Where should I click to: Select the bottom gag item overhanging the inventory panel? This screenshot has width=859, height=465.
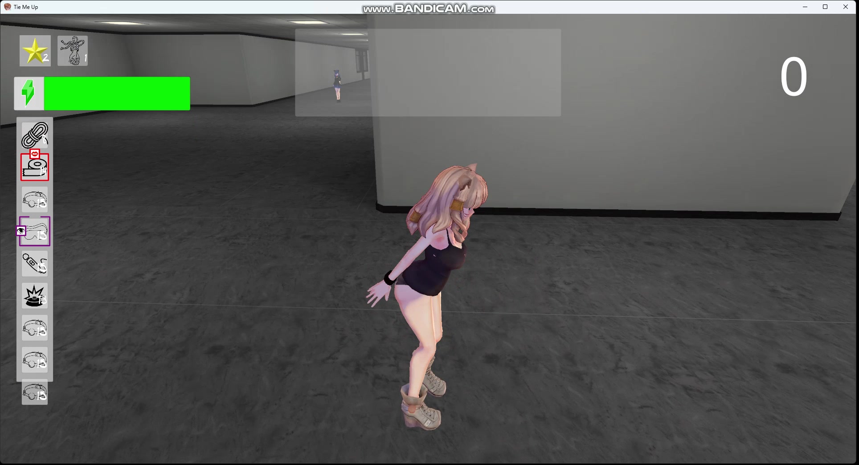(x=35, y=392)
